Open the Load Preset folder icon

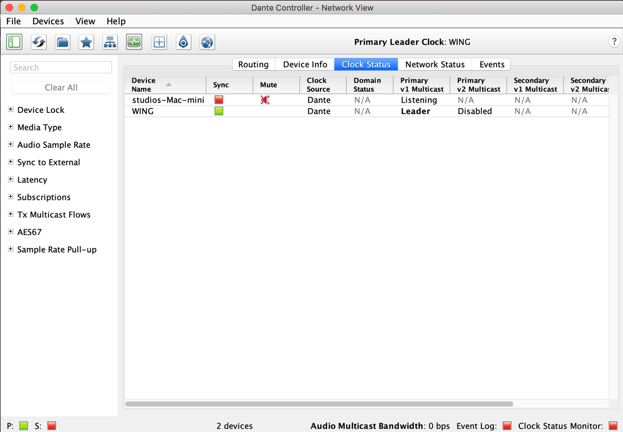pos(63,42)
